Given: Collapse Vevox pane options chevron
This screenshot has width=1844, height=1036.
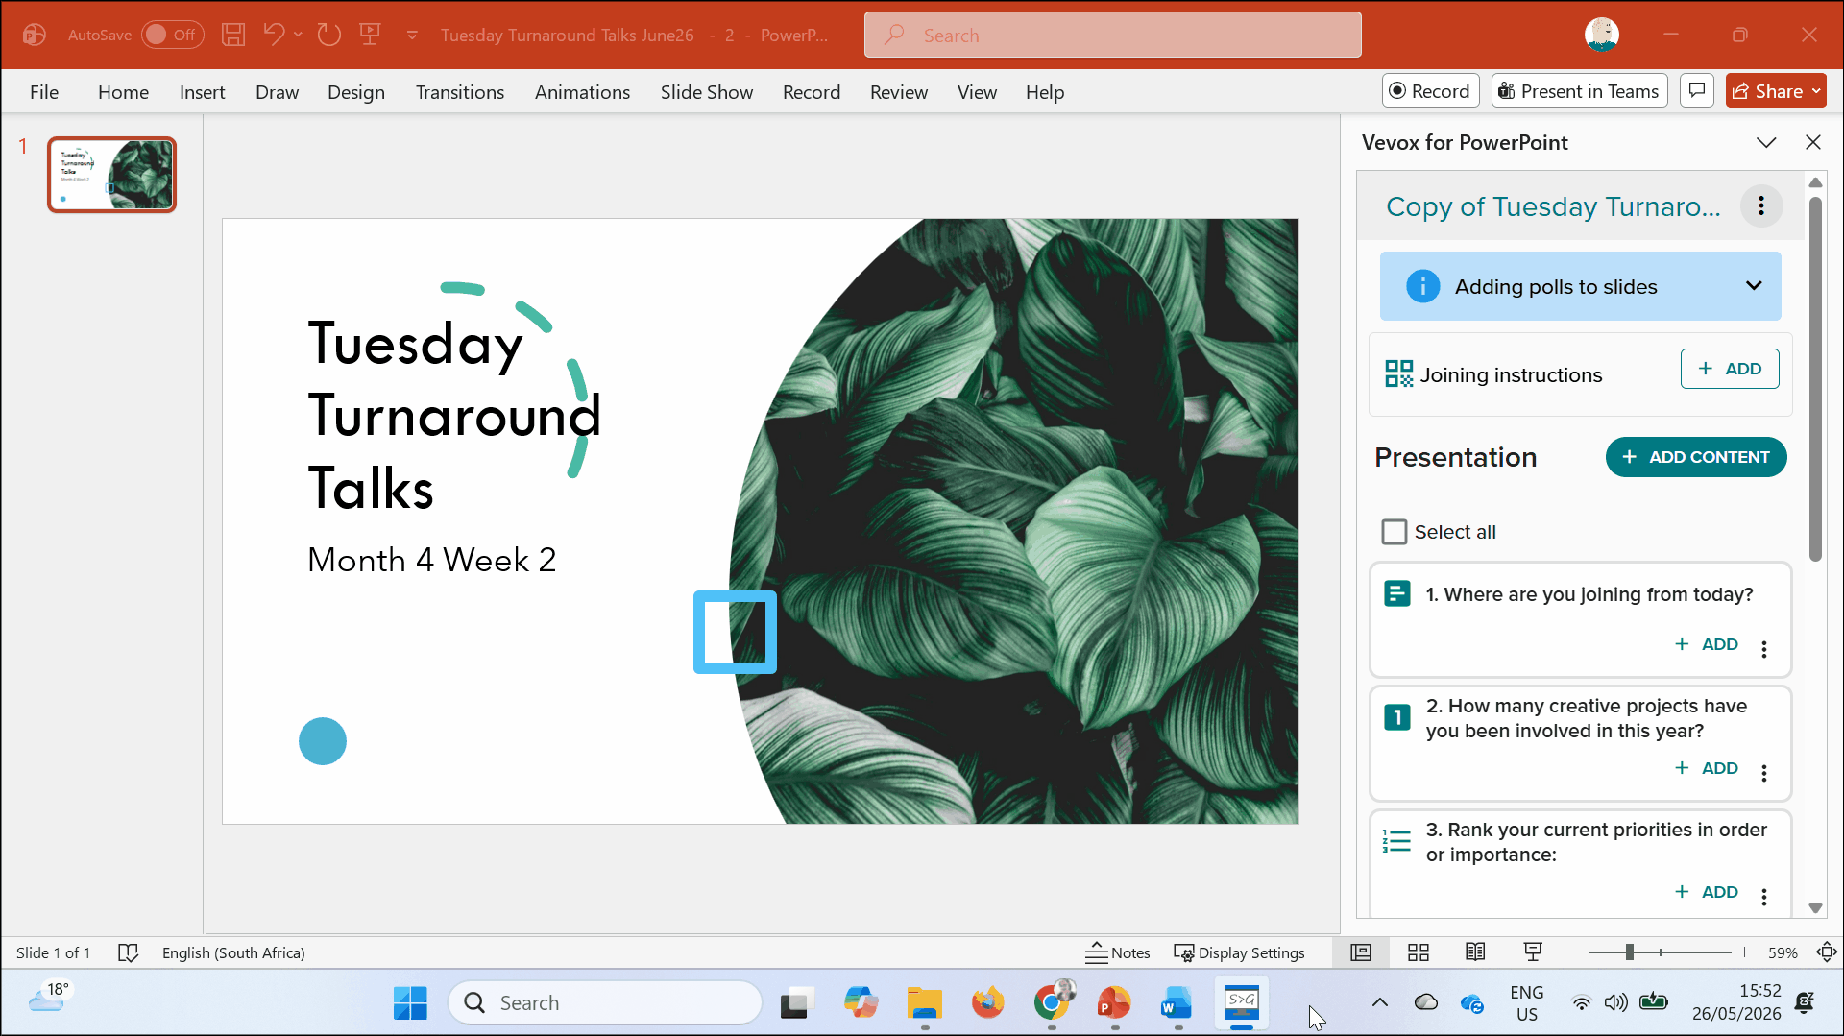Looking at the screenshot, I should (1766, 142).
